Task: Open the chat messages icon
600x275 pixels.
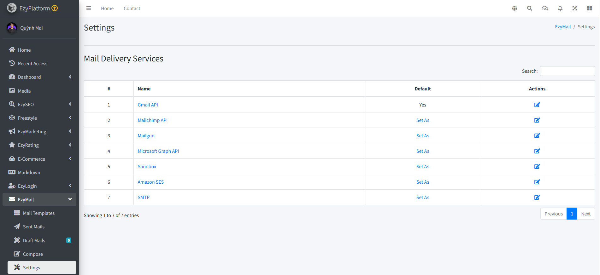Action: click(545, 8)
